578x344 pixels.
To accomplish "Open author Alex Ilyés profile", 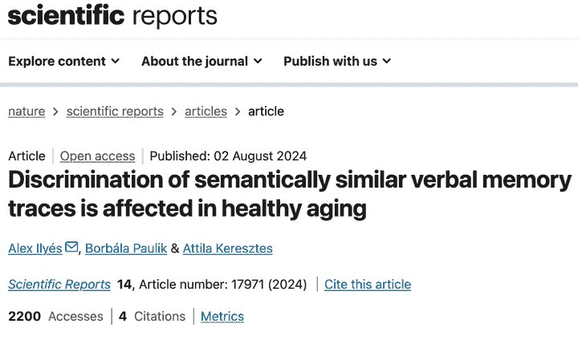I will [35, 249].
